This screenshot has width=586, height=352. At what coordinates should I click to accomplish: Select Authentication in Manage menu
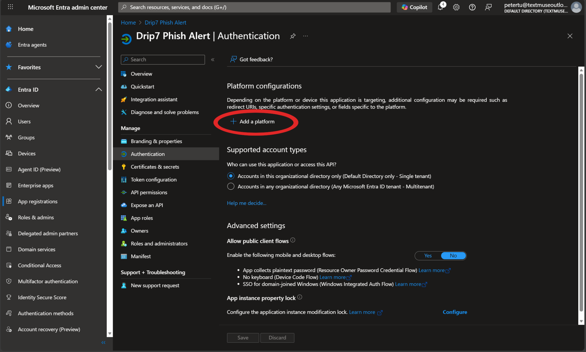coord(166,154)
